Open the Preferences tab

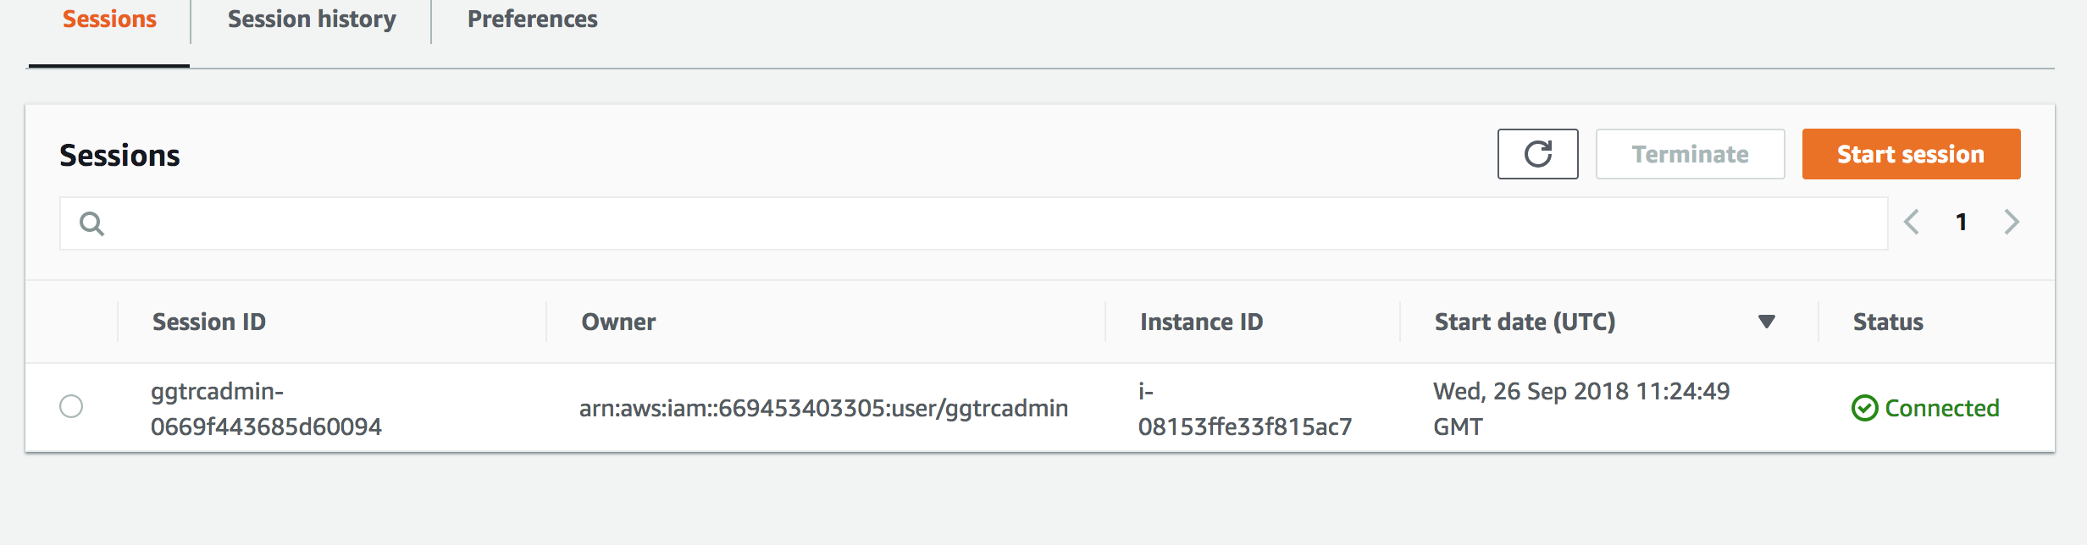point(532,19)
